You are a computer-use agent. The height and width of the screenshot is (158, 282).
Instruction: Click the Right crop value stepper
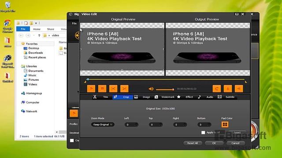[185, 125]
